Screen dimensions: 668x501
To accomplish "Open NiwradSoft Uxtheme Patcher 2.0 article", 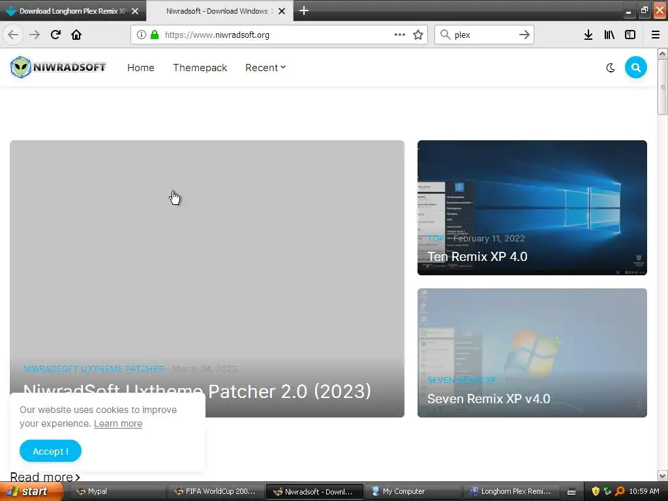I will pyautogui.click(x=207, y=279).
